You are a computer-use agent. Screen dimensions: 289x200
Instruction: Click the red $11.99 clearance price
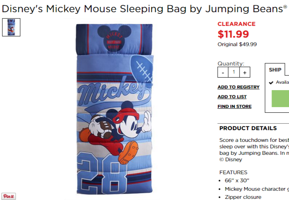tap(233, 34)
